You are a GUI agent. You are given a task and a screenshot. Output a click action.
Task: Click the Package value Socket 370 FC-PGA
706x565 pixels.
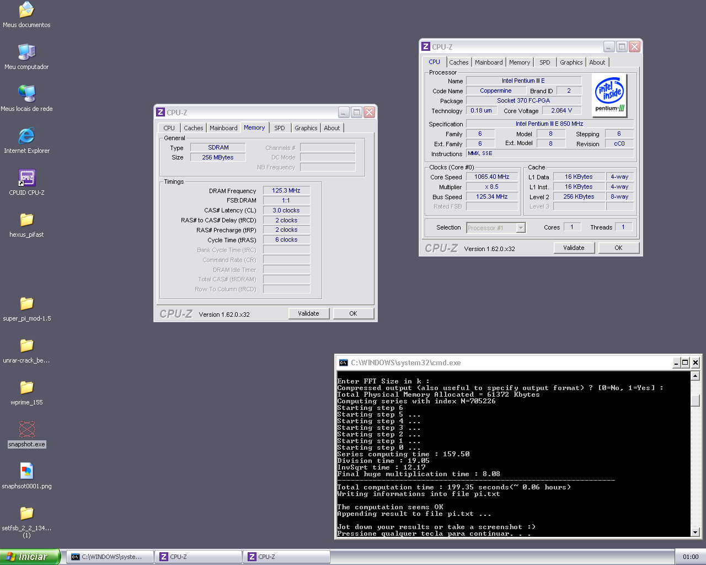click(x=523, y=100)
